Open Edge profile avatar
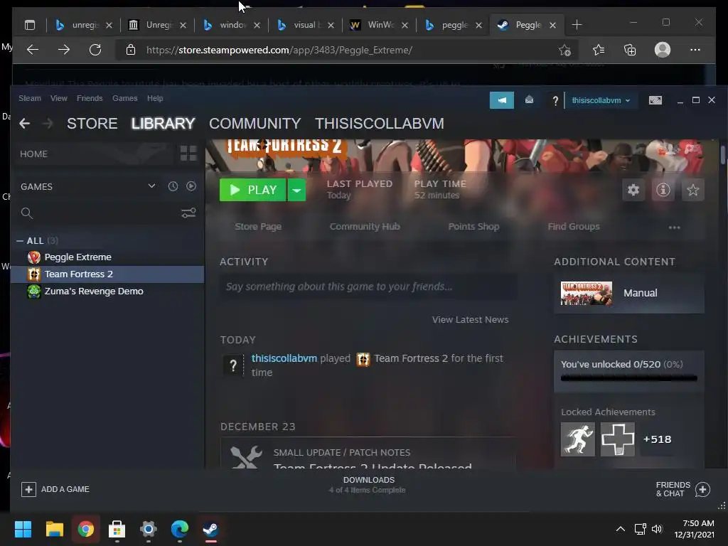728x546 pixels. pos(663,50)
